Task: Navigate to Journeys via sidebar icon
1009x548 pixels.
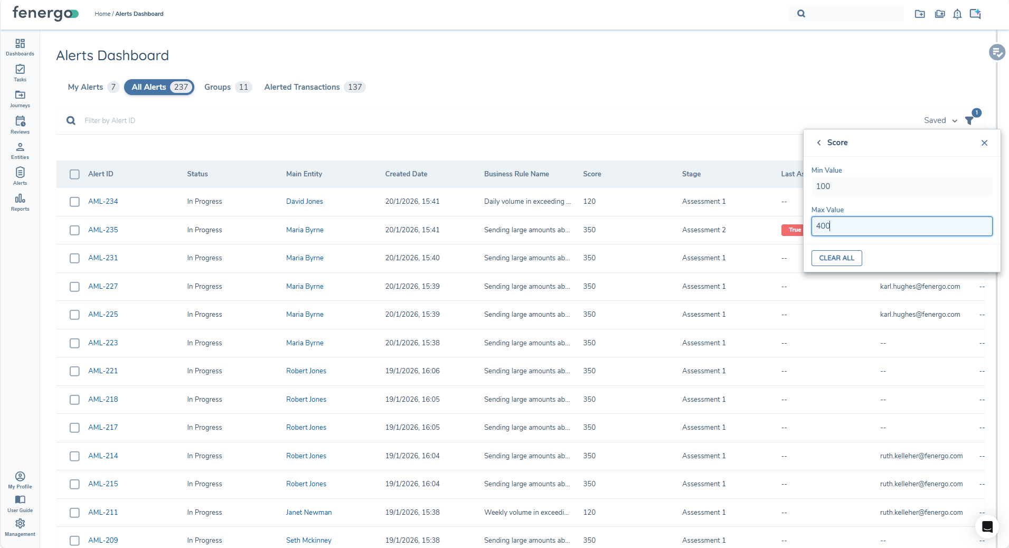Action: 20,98
